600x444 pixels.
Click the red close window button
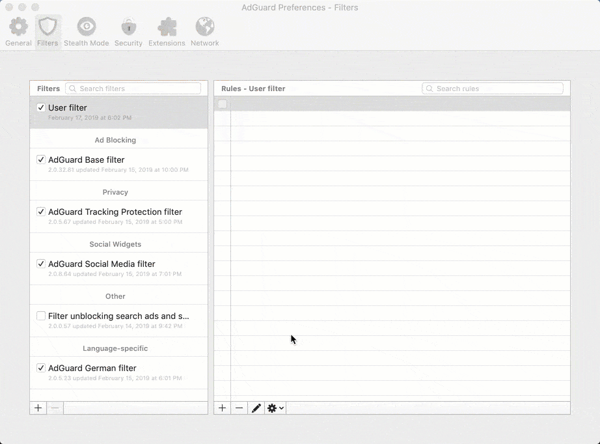[9, 7]
